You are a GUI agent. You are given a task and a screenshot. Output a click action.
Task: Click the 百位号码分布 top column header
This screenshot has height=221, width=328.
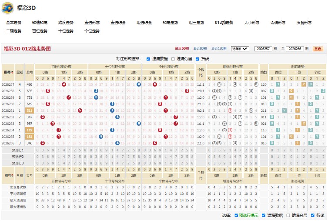tap(61, 67)
